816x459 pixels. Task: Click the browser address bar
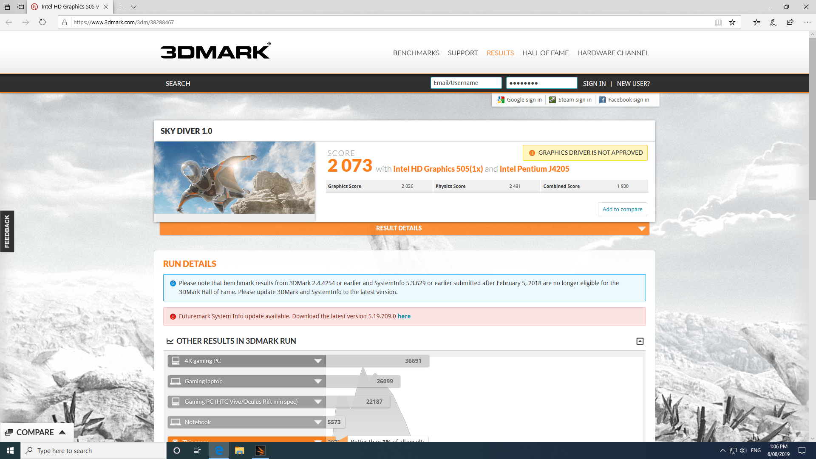point(391,22)
